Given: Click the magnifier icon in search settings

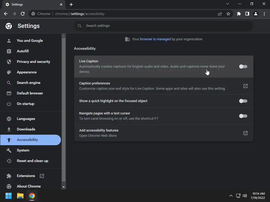Looking at the screenshot, I should coord(80,26).
